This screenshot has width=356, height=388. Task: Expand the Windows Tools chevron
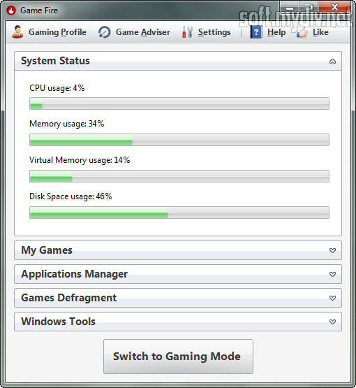pyautogui.click(x=332, y=322)
